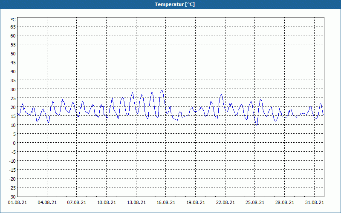Select date label 13.08.21
Image resolution: width=341 pixels, height=213 pixels.
pyautogui.click(x=136, y=202)
